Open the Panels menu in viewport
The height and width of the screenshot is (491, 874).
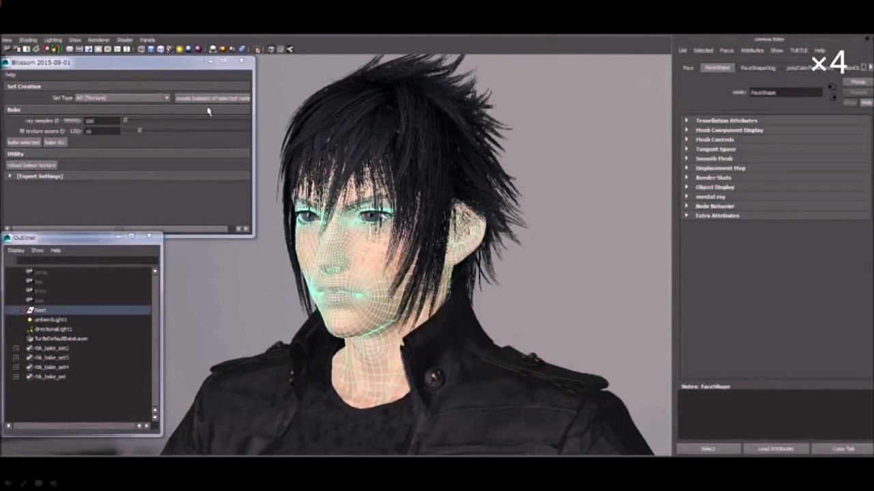click(x=147, y=40)
